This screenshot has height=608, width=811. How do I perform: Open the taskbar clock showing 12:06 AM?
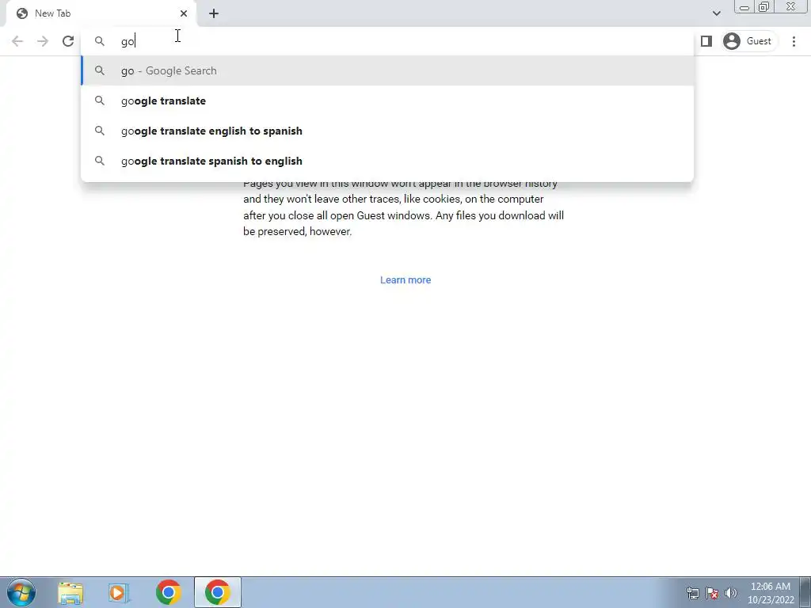pyautogui.click(x=770, y=593)
